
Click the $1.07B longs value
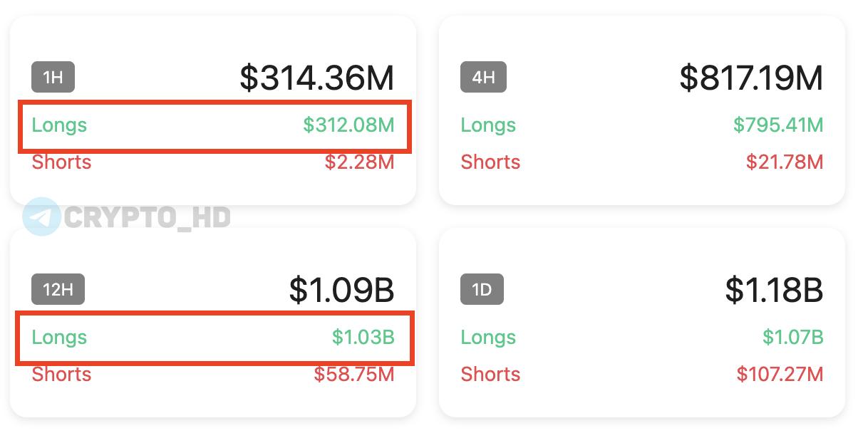point(792,338)
